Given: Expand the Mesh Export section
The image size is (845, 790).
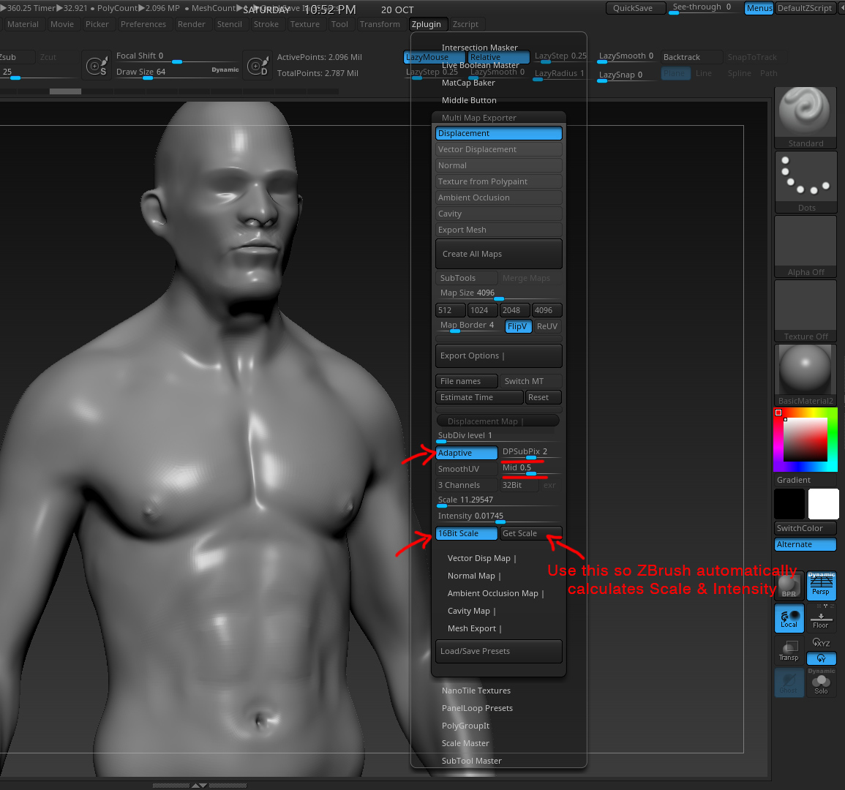Looking at the screenshot, I should pos(474,628).
